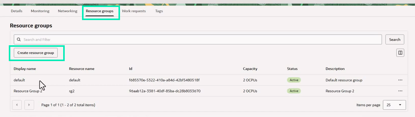Click '2 OCPUs' capacity in default row
Image resolution: width=415 pixels, height=117 pixels.
click(x=250, y=80)
